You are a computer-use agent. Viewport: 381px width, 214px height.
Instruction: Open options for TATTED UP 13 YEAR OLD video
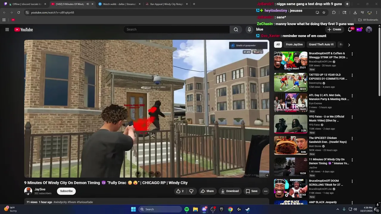coord(352,75)
